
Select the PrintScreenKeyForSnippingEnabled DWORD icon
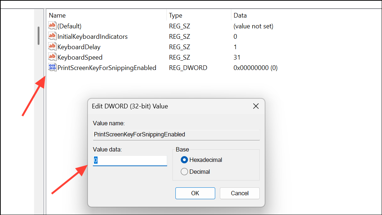[52, 67]
